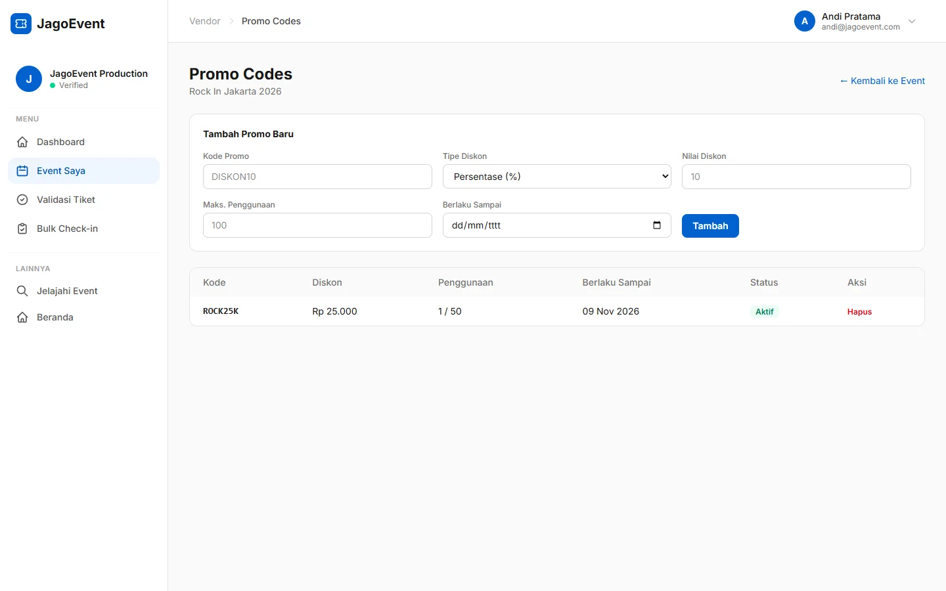946x591 pixels.
Task: Click the 09 Nov 2026 date cell
Action: (610, 311)
